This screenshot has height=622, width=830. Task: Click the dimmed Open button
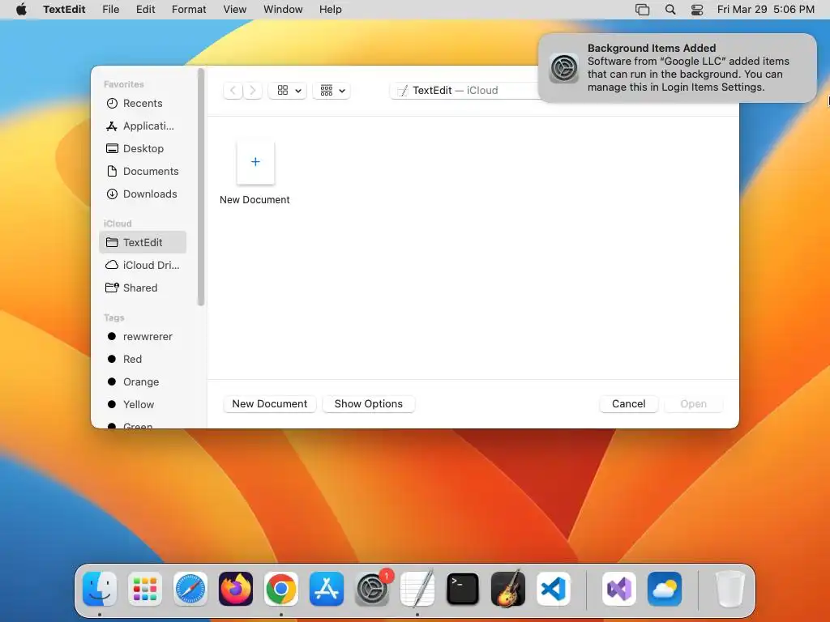click(x=694, y=404)
